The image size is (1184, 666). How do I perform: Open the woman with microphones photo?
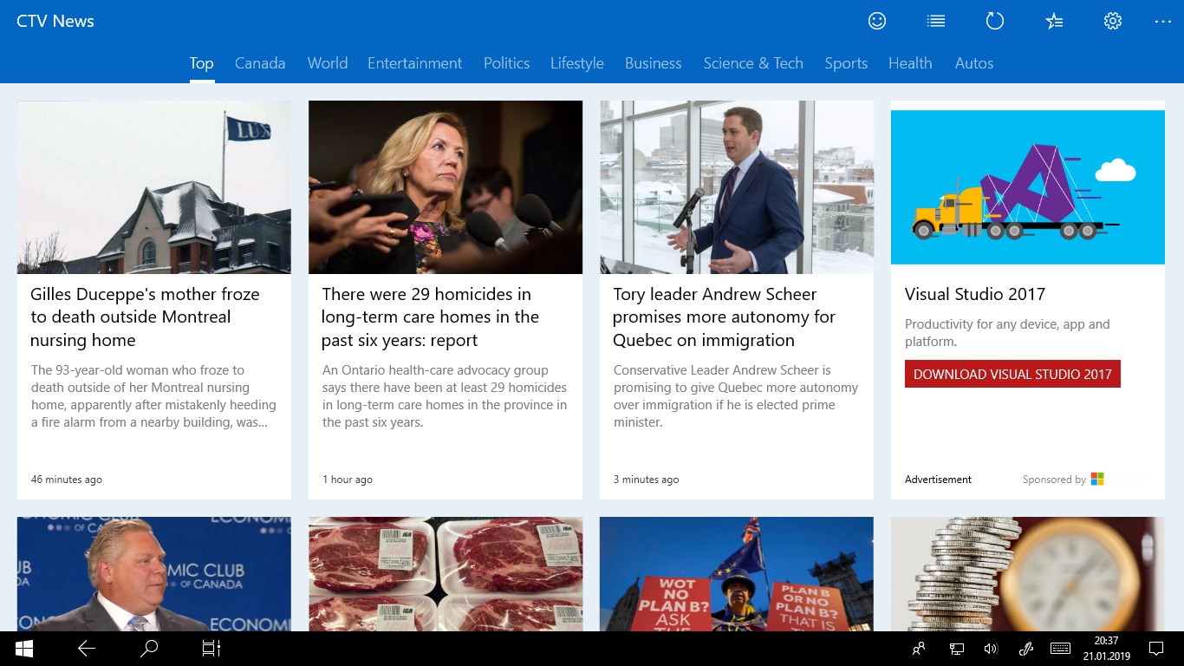click(x=446, y=187)
